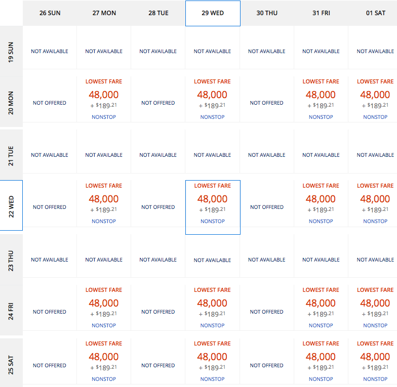Click highlighted 48,000 fare for 22 WED and 29 WED

pos(213,199)
